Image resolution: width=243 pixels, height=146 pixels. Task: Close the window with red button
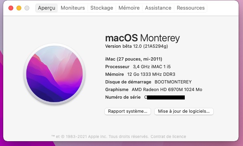pos(11,8)
